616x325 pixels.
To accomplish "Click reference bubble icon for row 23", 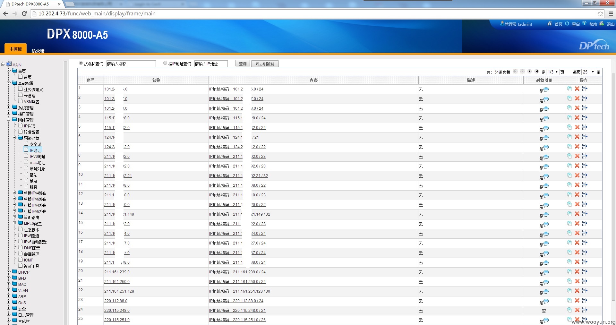I will click(546, 301).
